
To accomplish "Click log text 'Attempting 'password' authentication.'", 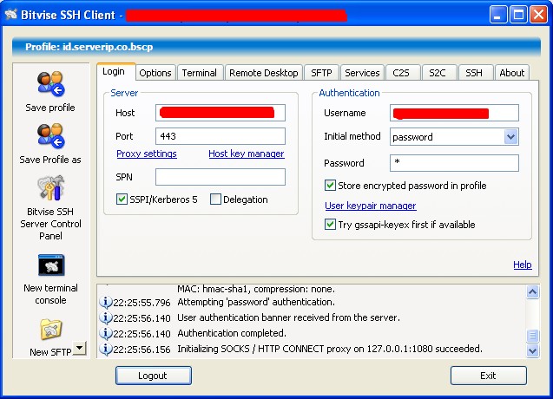I will coord(256,302).
